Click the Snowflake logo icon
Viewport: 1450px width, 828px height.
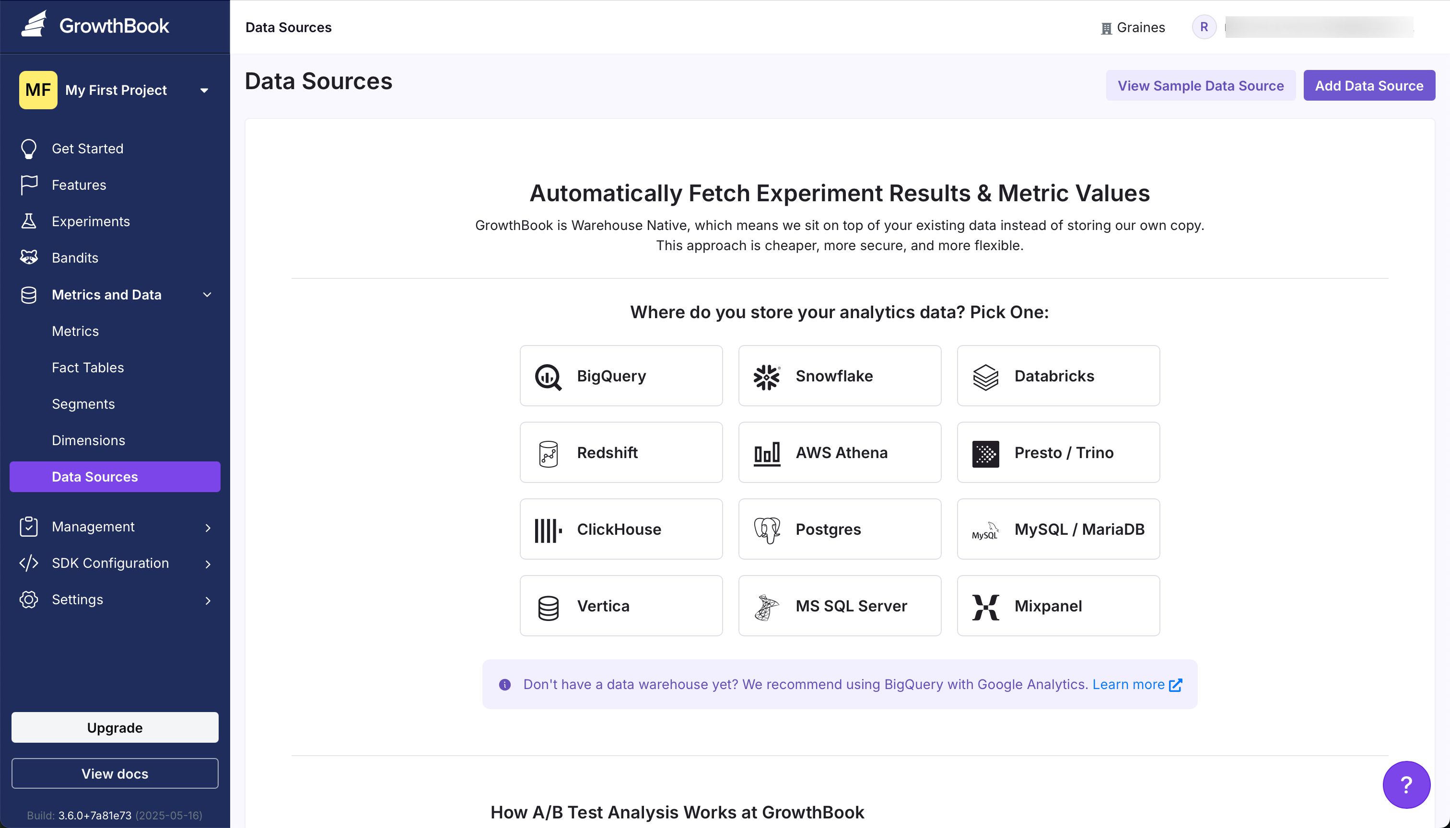pos(767,377)
